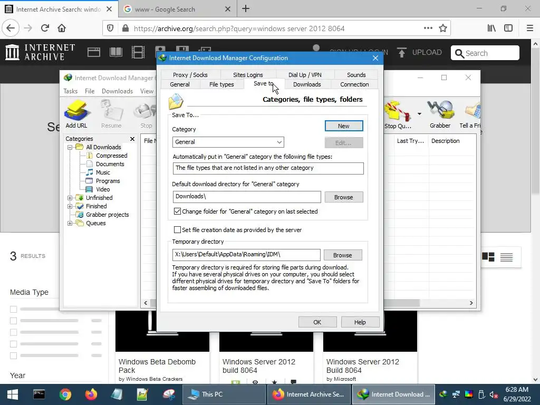Switch to the Connection tab
This screenshot has width=540, height=405.
(x=354, y=84)
